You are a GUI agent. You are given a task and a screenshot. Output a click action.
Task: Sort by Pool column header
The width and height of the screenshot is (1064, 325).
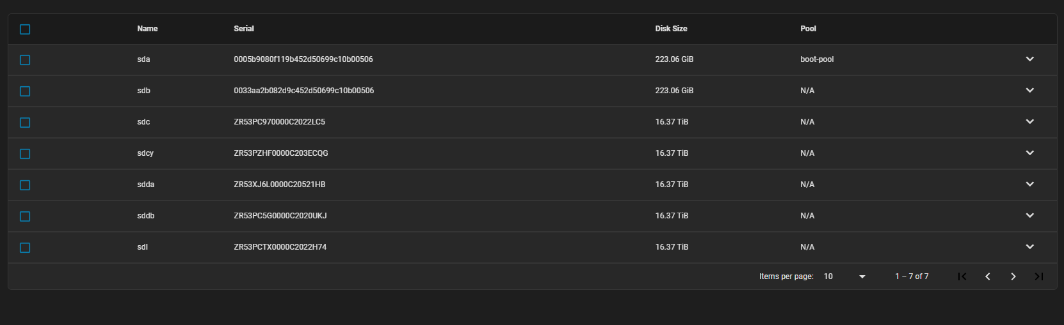[808, 29]
